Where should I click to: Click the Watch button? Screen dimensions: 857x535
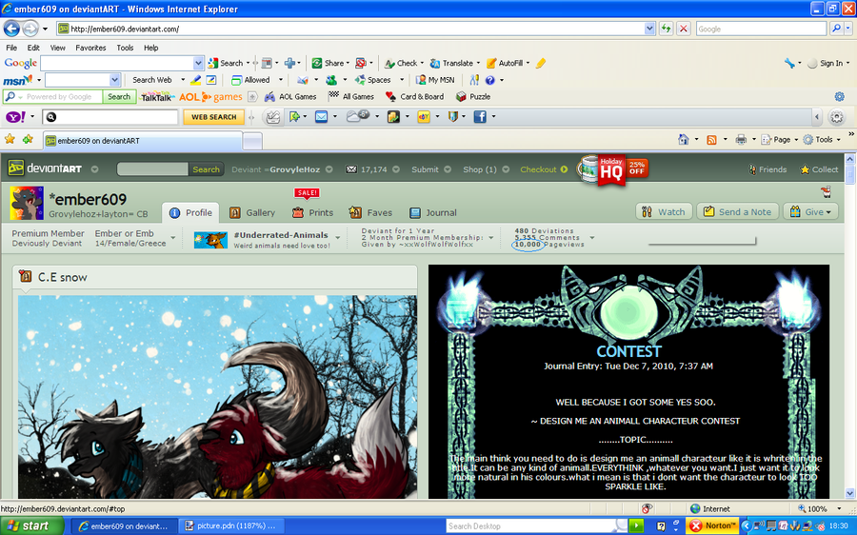664,211
